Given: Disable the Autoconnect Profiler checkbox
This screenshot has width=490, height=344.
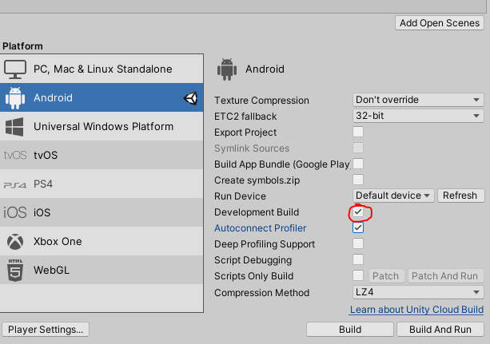Looking at the screenshot, I should pyautogui.click(x=358, y=227).
